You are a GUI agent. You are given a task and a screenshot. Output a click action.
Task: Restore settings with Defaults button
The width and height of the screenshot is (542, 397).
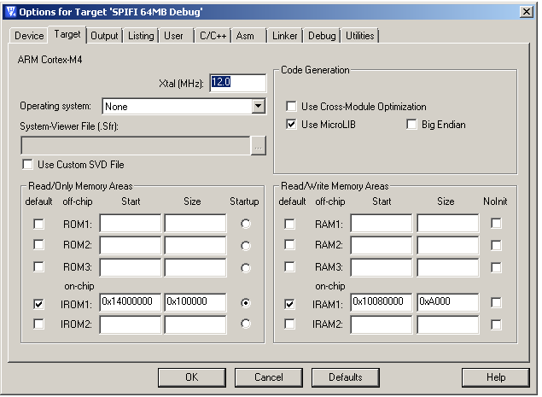(346, 377)
